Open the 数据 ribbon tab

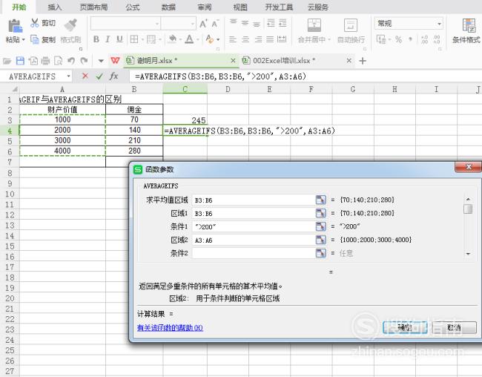click(x=168, y=7)
